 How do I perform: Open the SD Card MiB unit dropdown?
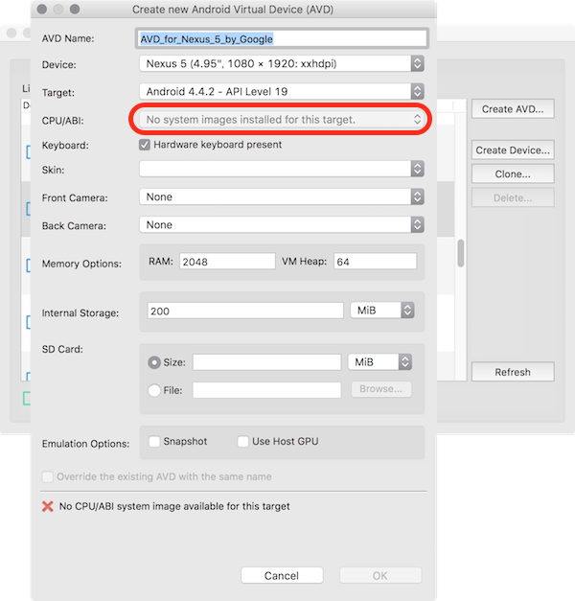[379, 361]
